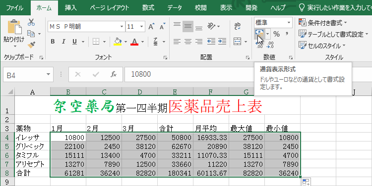
Task: Decrease cell indent
Action: (211, 42)
